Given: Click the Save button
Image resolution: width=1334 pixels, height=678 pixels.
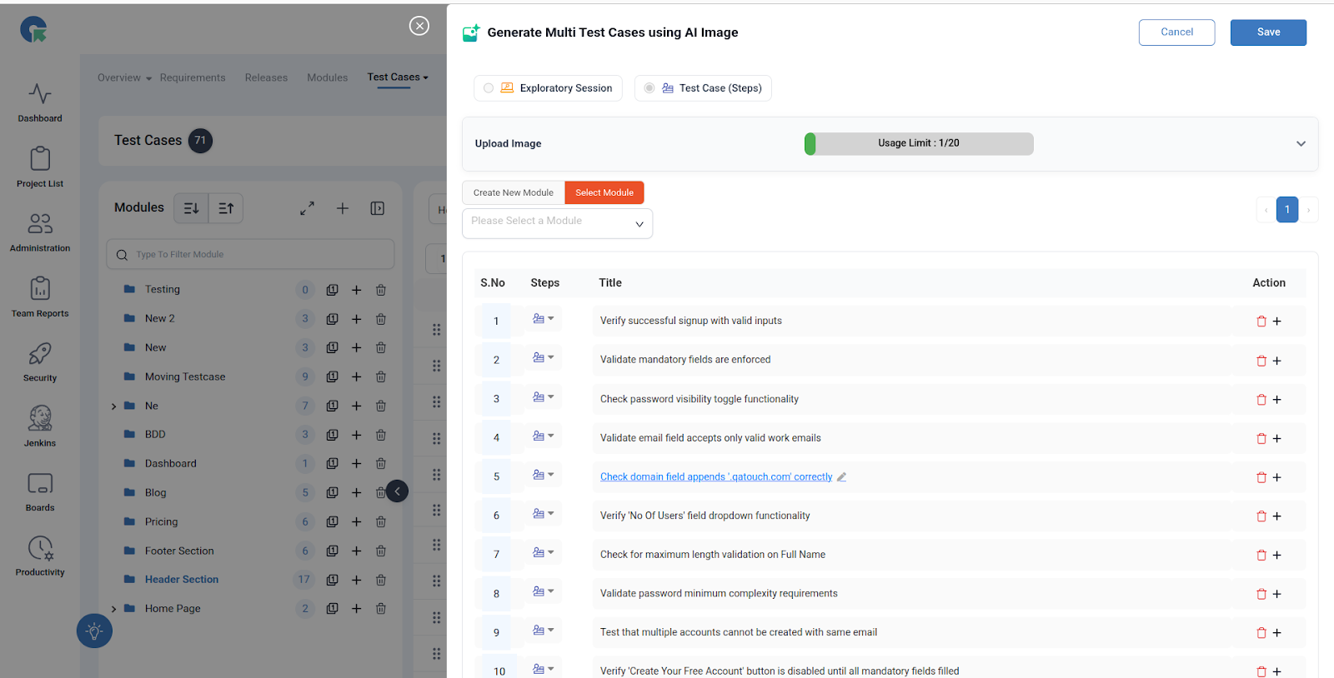Looking at the screenshot, I should [x=1267, y=32].
